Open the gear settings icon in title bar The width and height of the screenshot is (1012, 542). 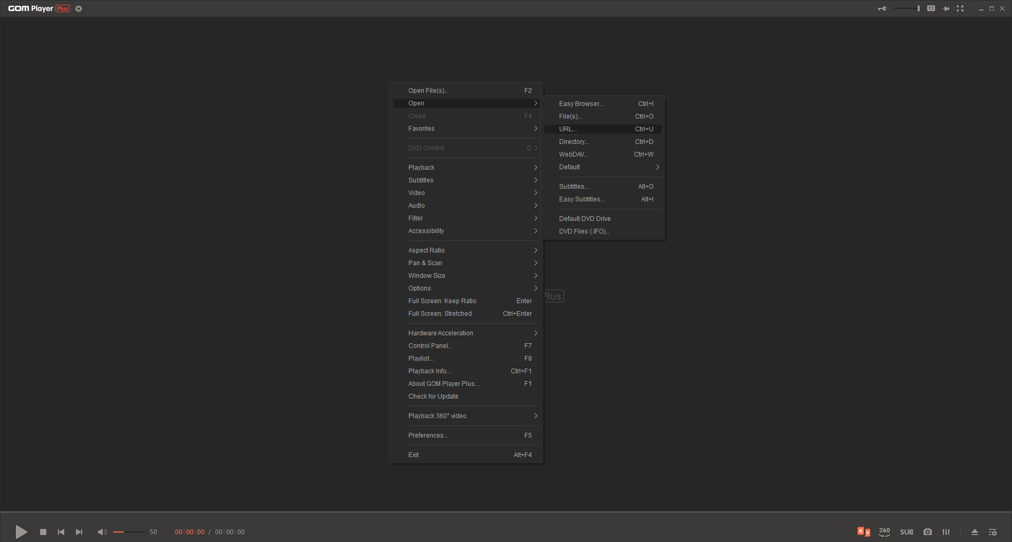pos(79,8)
